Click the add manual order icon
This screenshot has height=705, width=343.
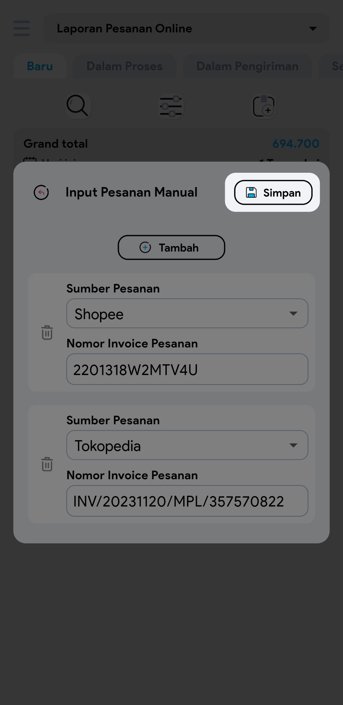[x=264, y=106]
